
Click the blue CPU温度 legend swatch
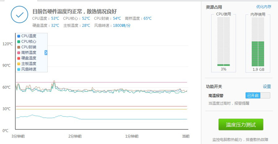pos(19,36)
